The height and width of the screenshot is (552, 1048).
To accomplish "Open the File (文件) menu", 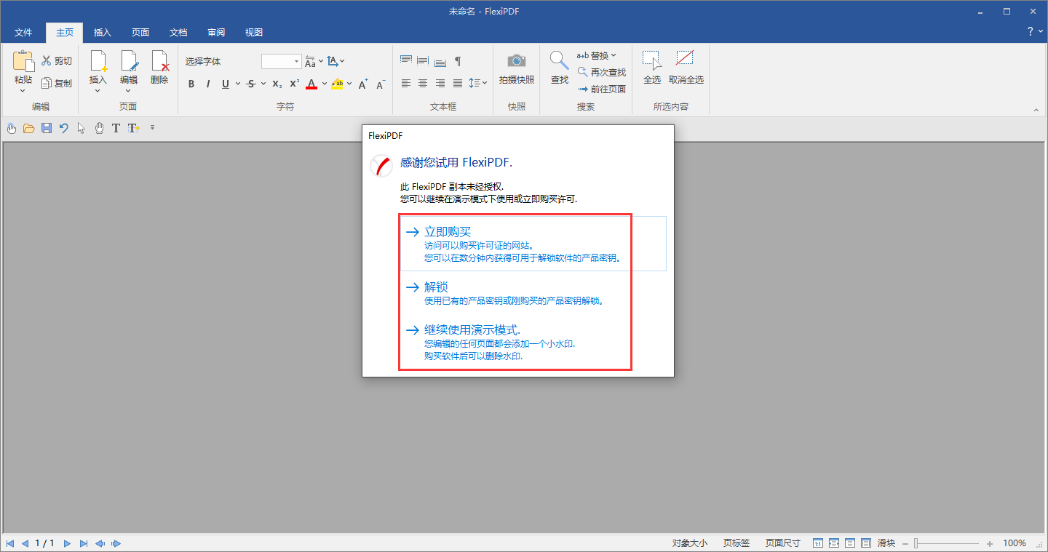I will coord(24,33).
